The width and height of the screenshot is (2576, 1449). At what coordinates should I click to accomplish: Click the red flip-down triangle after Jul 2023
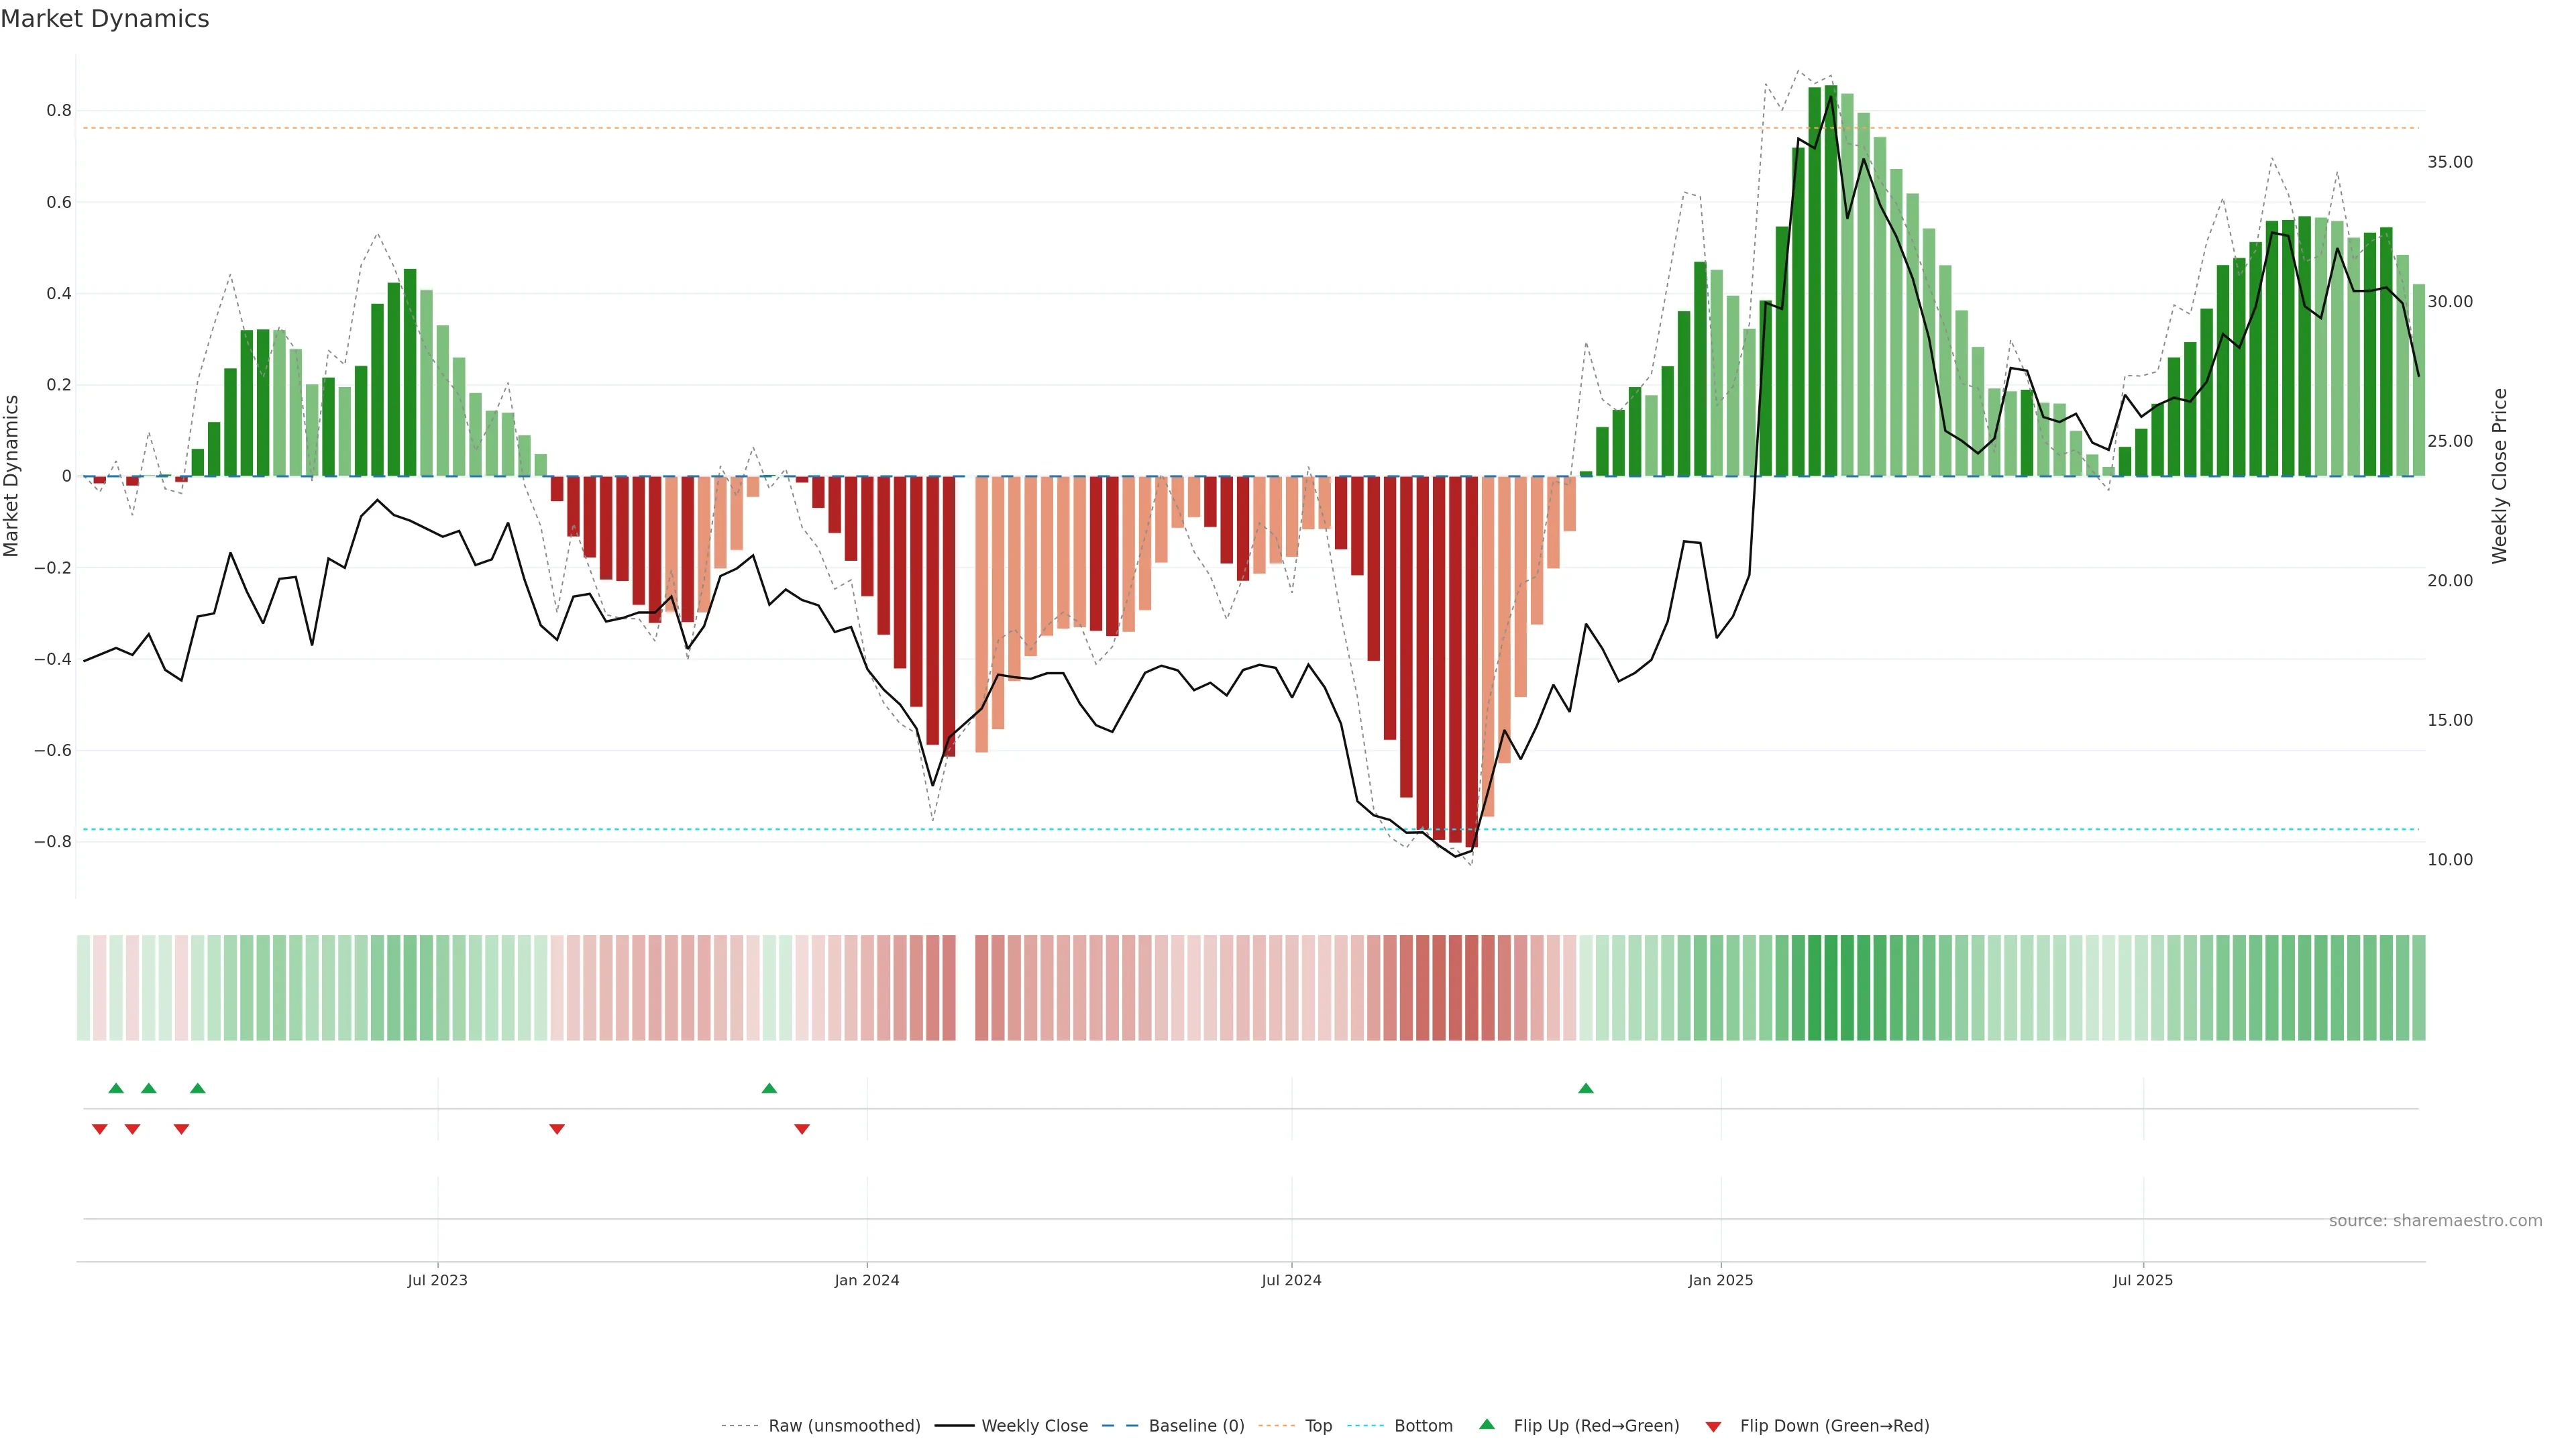coord(557,1129)
